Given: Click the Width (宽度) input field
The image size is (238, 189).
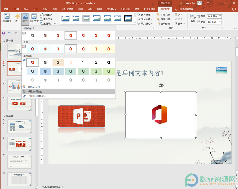Looking at the screenshot, I should click(x=214, y=22).
